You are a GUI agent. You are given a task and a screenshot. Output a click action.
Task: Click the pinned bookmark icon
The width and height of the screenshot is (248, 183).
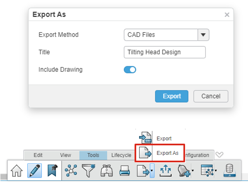(53, 171)
